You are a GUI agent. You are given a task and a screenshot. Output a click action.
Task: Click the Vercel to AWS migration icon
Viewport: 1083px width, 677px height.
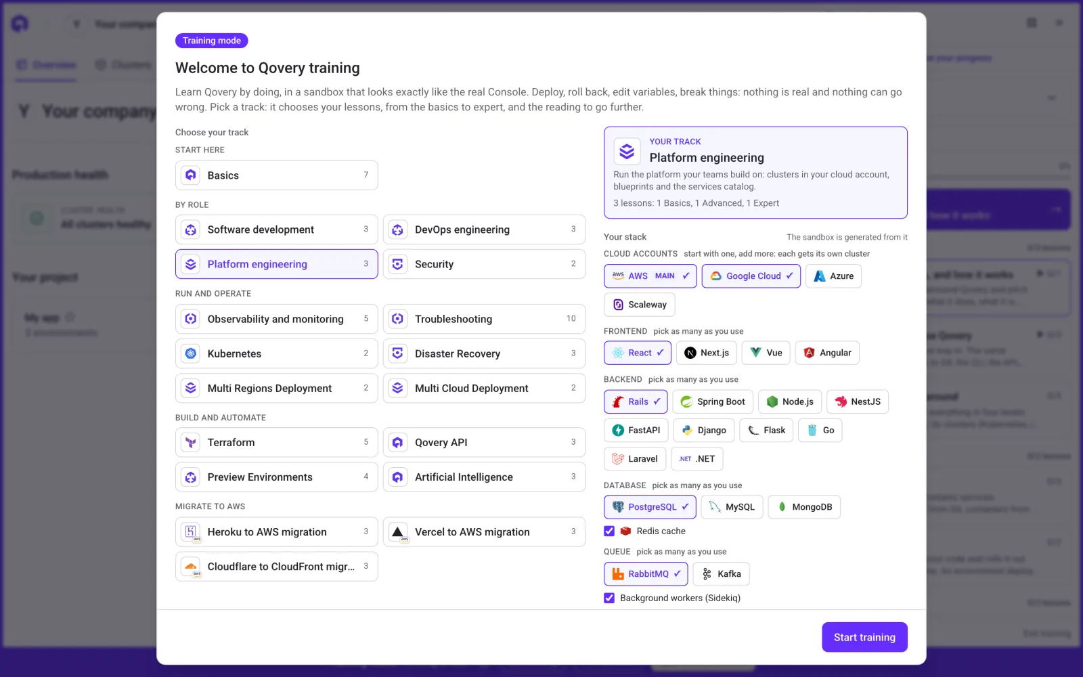click(398, 532)
